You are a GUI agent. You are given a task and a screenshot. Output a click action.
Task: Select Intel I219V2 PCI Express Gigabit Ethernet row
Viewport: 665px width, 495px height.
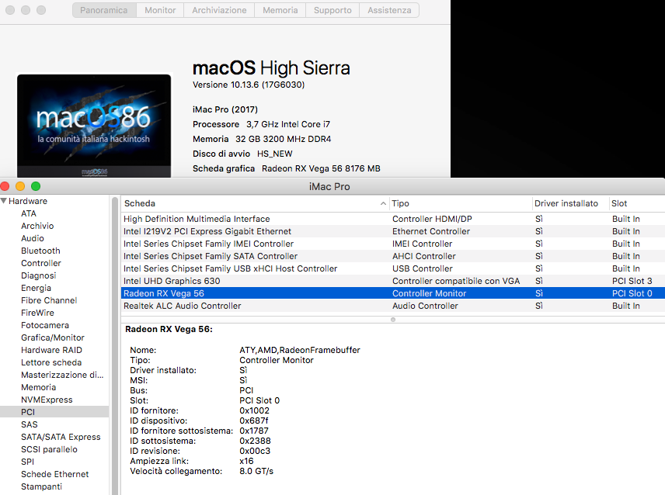click(x=393, y=231)
